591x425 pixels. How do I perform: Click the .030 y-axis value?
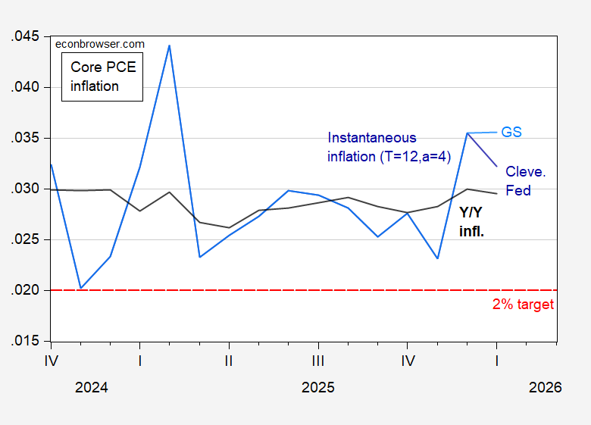(x=25, y=189)
